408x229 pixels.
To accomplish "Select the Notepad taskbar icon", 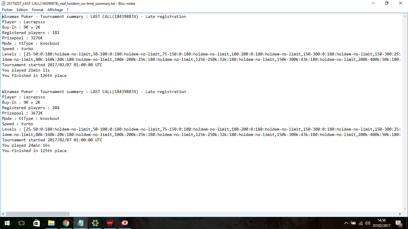I will coord(80,223).
